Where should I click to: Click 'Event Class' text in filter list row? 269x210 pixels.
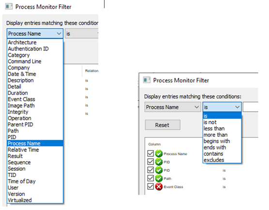[173, 187]
